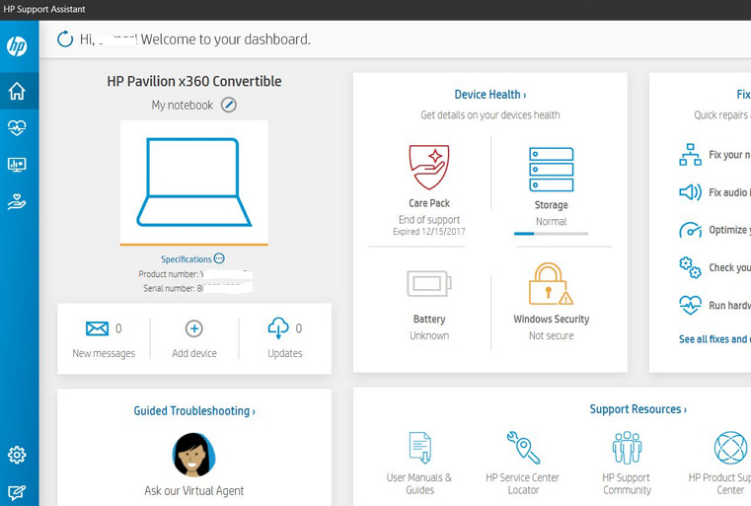Click the 'HP Pavilion x360 Convertible' title
Image resolution: width=751 pixels, height=506 pixels.
pos(194,82)
